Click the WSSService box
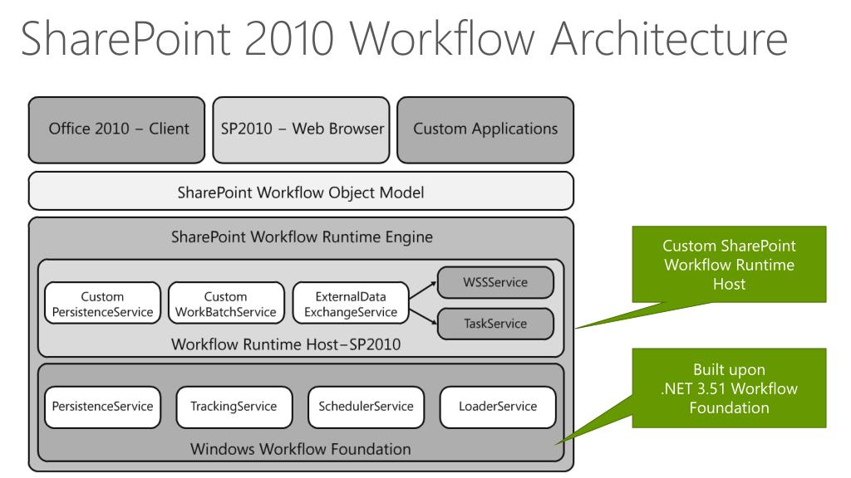This screenshot has height=478, width=851. (495, 282)
